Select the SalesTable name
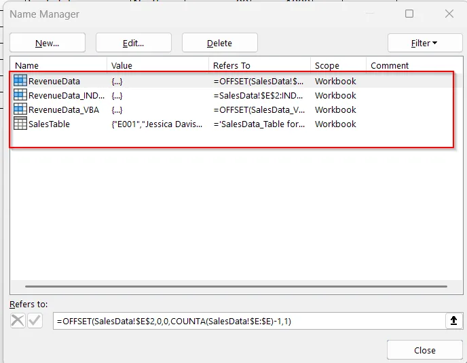The image size is (467, 363). [49, 124]
